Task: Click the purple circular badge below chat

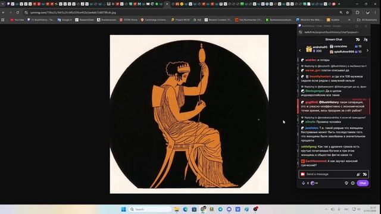Action: [313, 183]
